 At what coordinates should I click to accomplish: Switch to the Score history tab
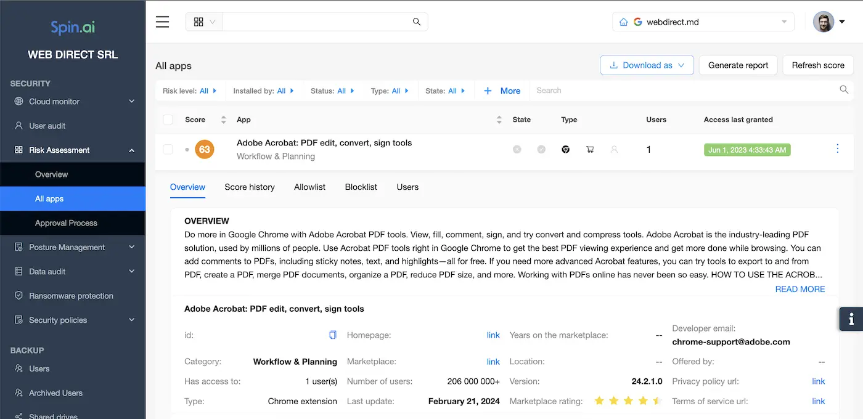point(250,187)
